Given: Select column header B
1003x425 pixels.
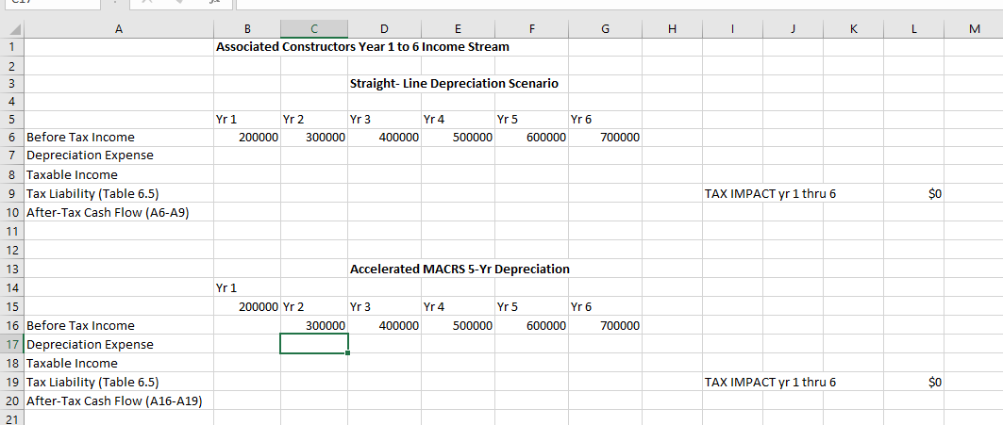Looking at the screenshot, I should pyautogui.click(x=247, y=28).
